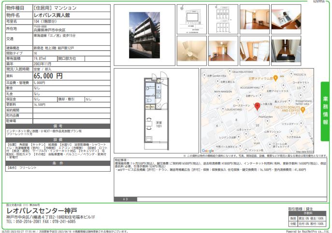Click the 北野メディウム邸 restaurant marker
This screenshot has width=332, height=233.
pyautogui.click(x=275, y=78)
